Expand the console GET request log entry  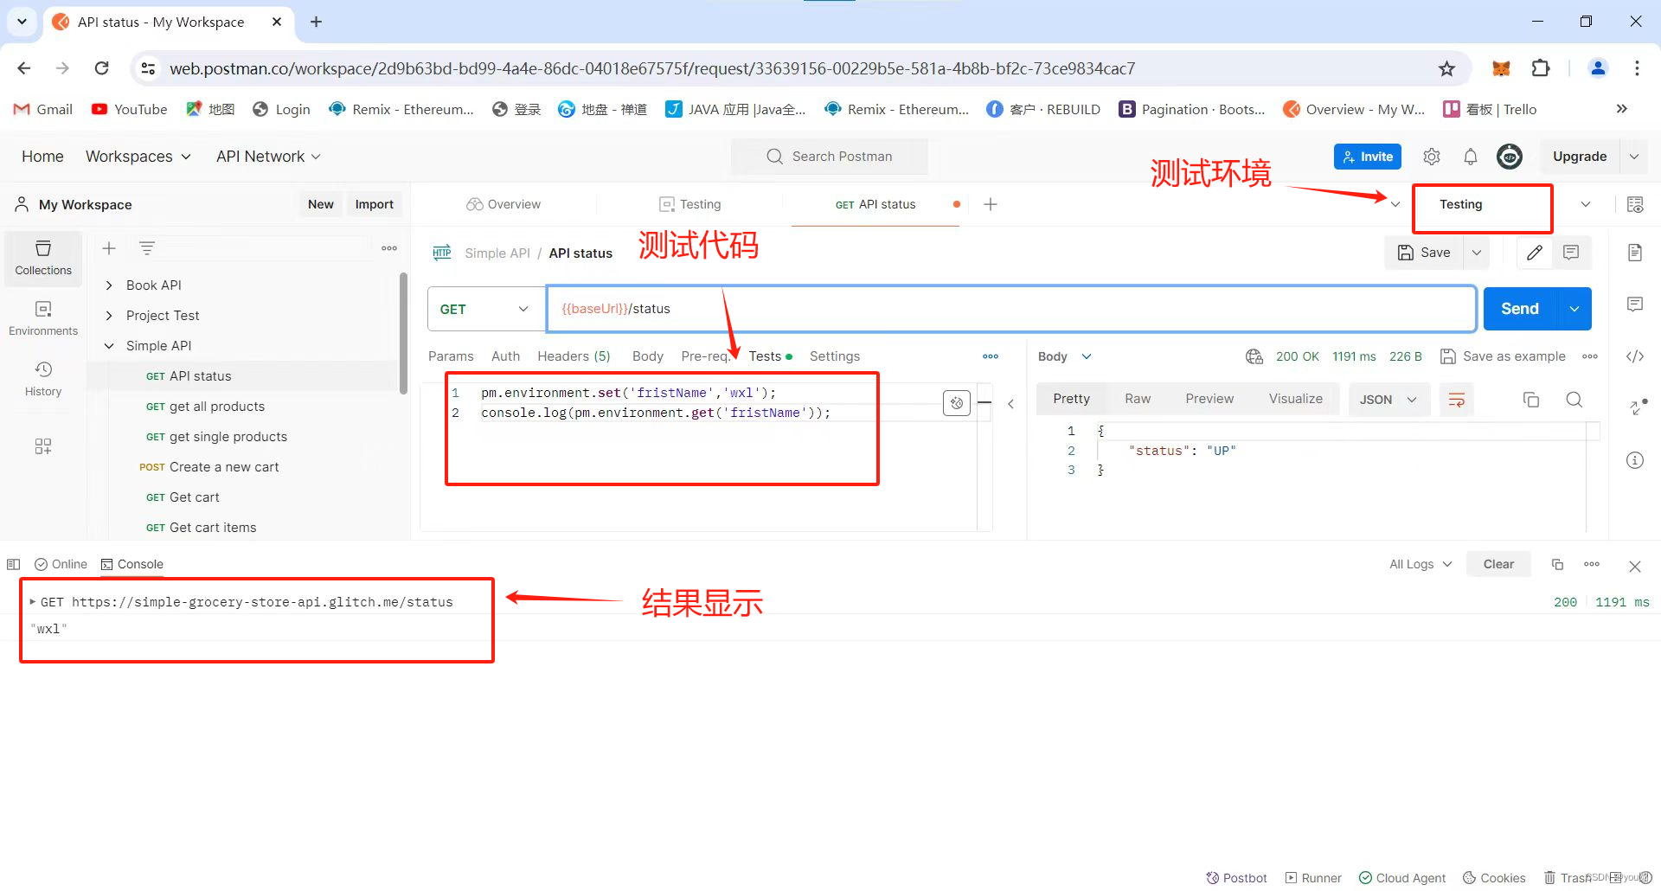(33, 602)
